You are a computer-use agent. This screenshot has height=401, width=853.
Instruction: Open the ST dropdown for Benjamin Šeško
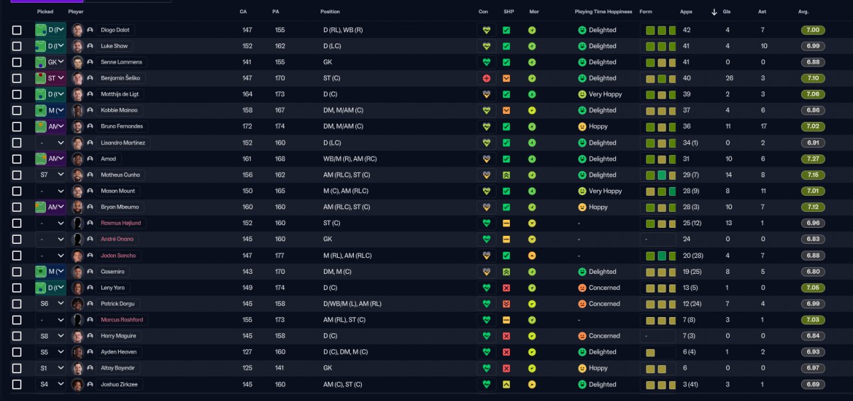[51, 79]
